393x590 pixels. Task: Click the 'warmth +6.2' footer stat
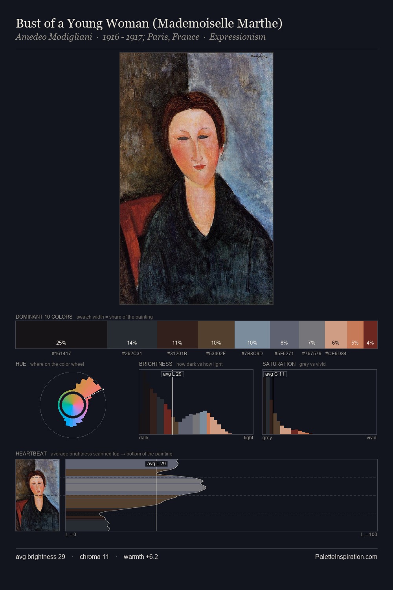click(141, 557)
